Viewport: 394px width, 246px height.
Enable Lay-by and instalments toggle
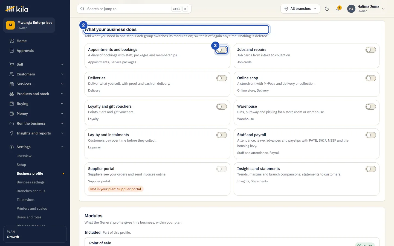(222, 135)
